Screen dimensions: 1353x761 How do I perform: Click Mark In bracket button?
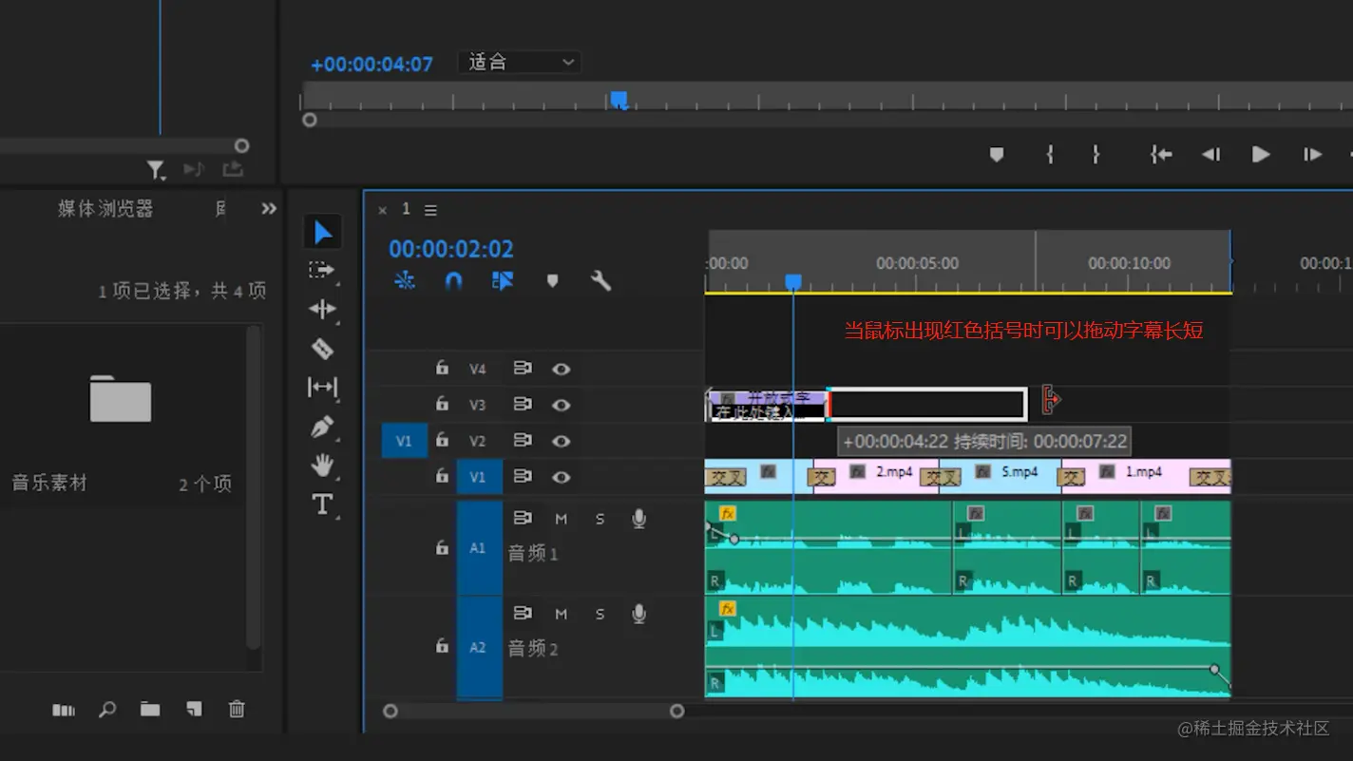1050,154
